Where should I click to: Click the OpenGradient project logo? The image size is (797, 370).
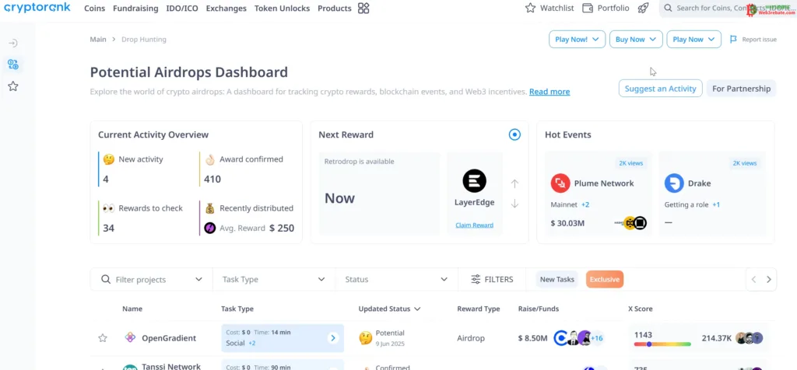coord(131,337)
